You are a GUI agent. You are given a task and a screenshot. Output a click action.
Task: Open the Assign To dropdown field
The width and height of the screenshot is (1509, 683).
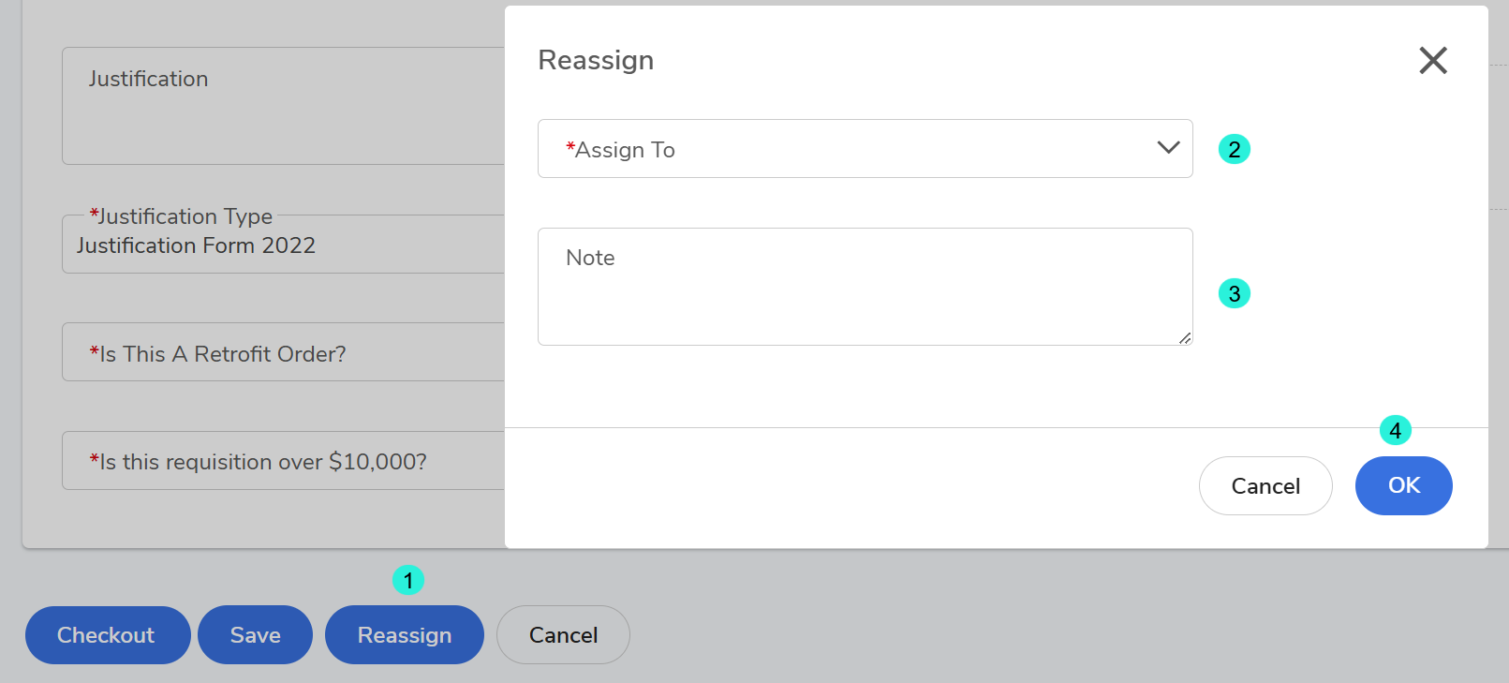coord(843,149)
